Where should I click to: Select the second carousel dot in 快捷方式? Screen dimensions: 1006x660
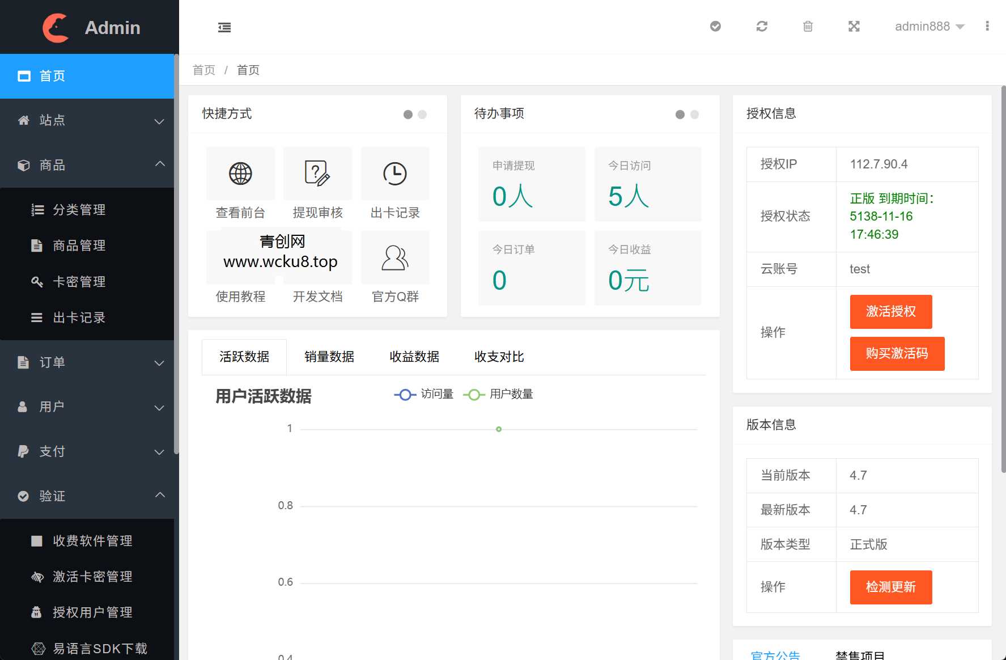(422, 114)
